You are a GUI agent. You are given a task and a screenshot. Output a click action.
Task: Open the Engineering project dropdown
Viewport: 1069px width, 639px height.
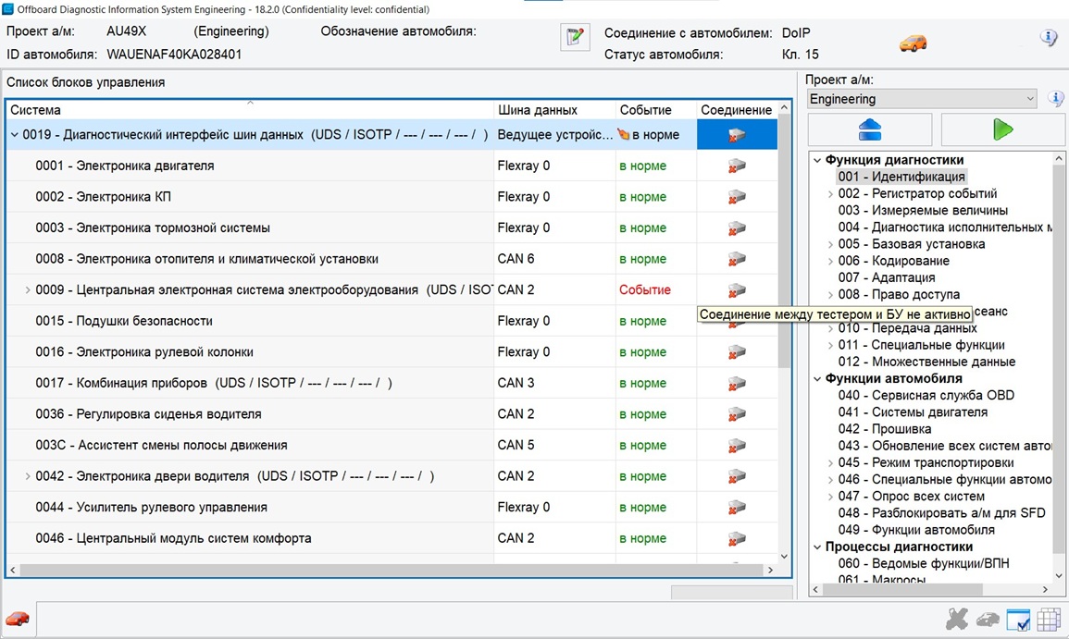click(922, 99)
